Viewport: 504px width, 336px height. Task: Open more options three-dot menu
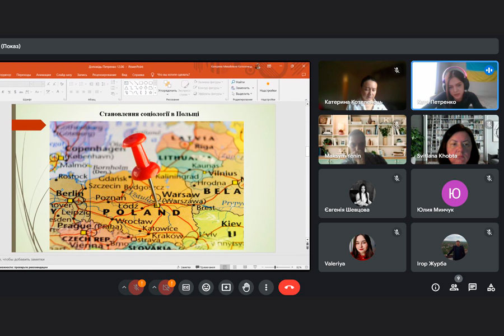pos(266,287)
